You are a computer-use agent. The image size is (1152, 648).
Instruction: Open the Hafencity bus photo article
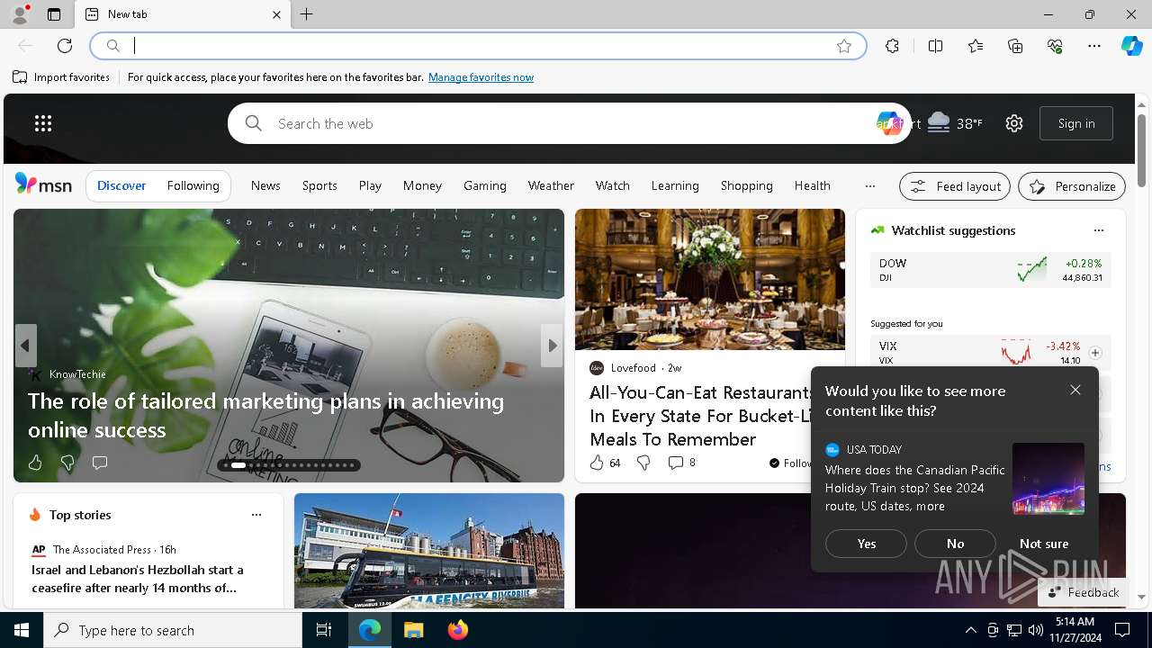[x=429, y=551]
